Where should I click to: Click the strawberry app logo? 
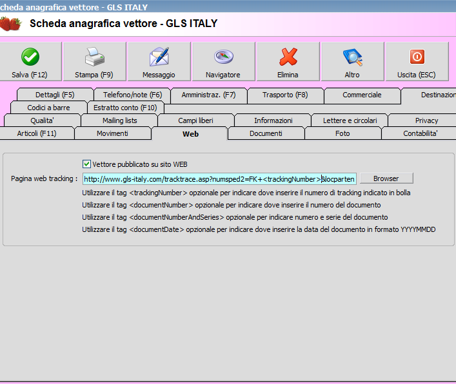point(11,24)
